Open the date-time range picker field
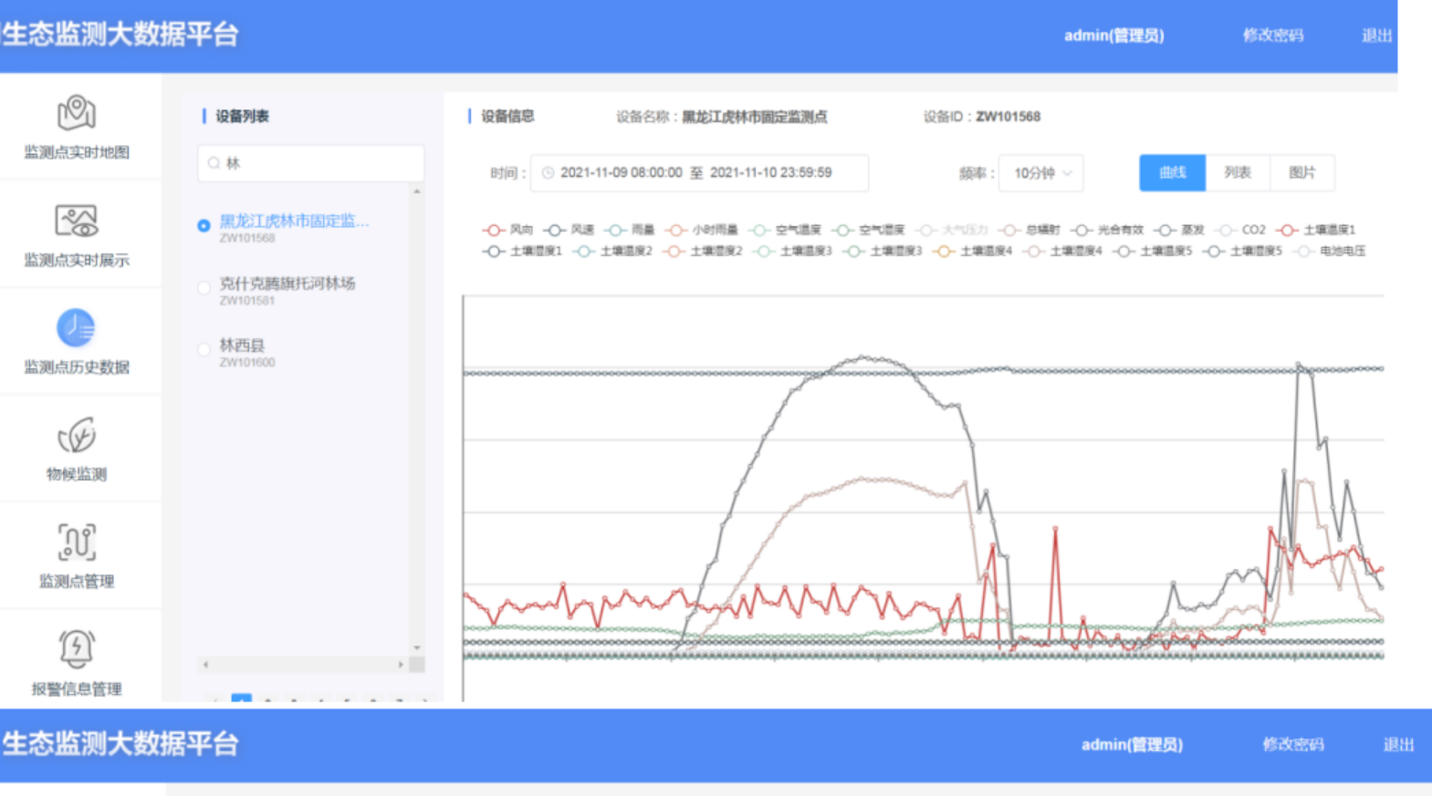Screen dimensions: 1432x796 699,173
